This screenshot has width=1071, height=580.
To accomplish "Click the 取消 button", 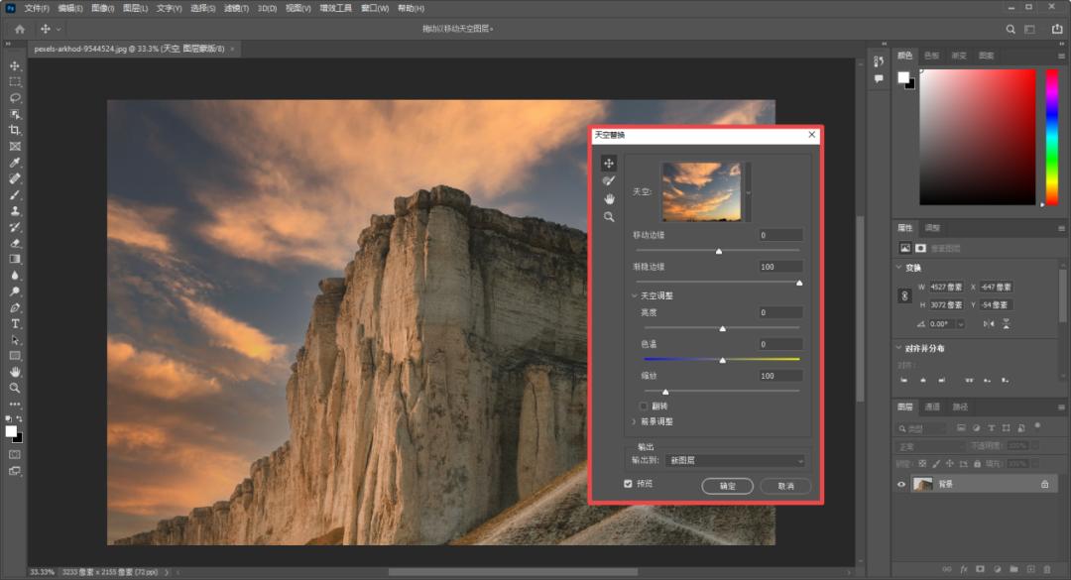I will [x=785, y=486].
